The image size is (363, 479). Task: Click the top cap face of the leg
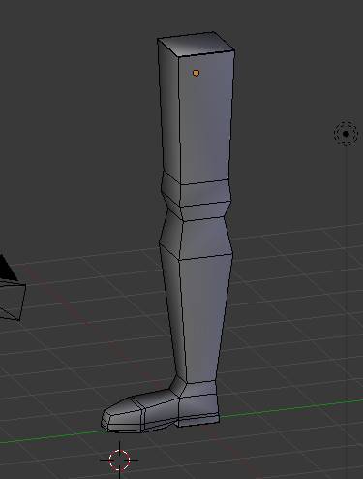click(x=196, y=44)
